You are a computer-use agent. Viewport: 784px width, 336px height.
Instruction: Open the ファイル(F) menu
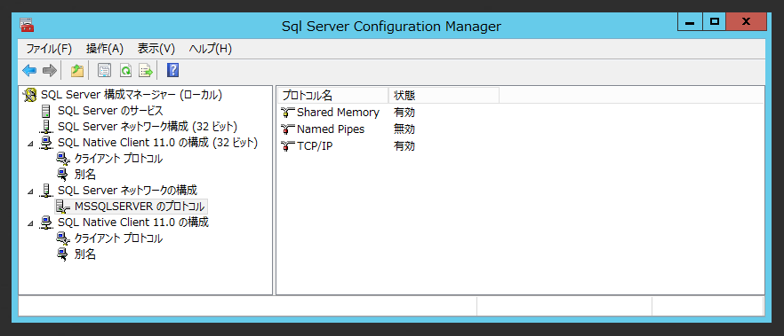49,49
